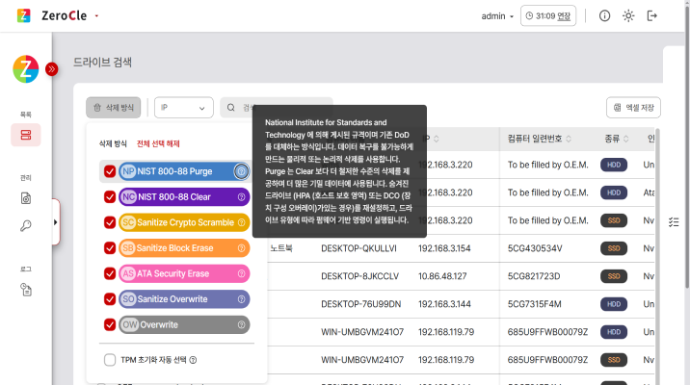
Task: Click SSD badge in 5CG821723D row
Action: click(x=614, y=276)
